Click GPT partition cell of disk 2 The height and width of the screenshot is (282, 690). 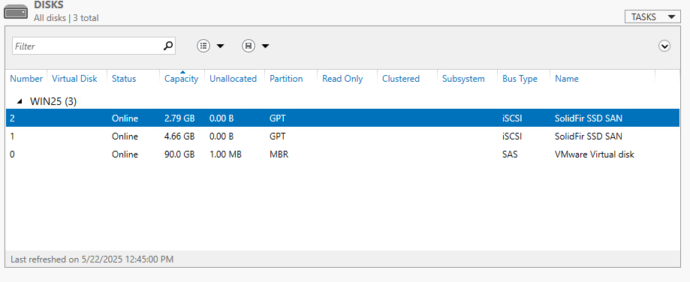click(277, 118)
